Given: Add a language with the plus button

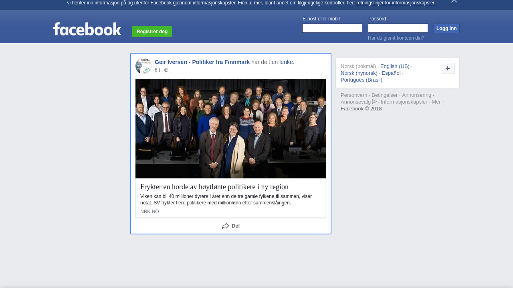Looking at the screenshot, I should pos(448,68).
